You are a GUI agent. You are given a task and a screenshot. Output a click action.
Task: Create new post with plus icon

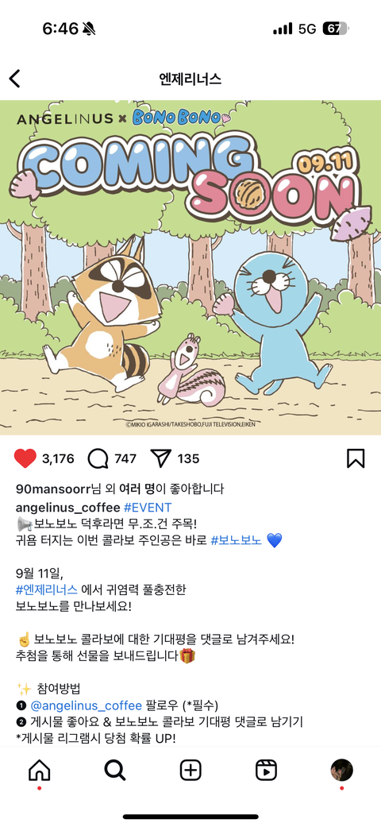190,770
